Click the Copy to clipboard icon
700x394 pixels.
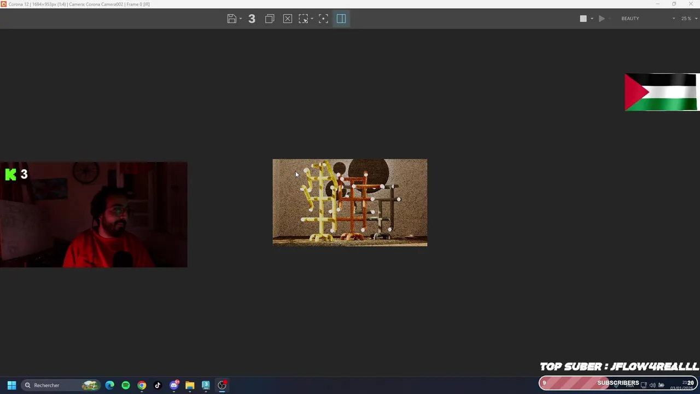(270, 19)
